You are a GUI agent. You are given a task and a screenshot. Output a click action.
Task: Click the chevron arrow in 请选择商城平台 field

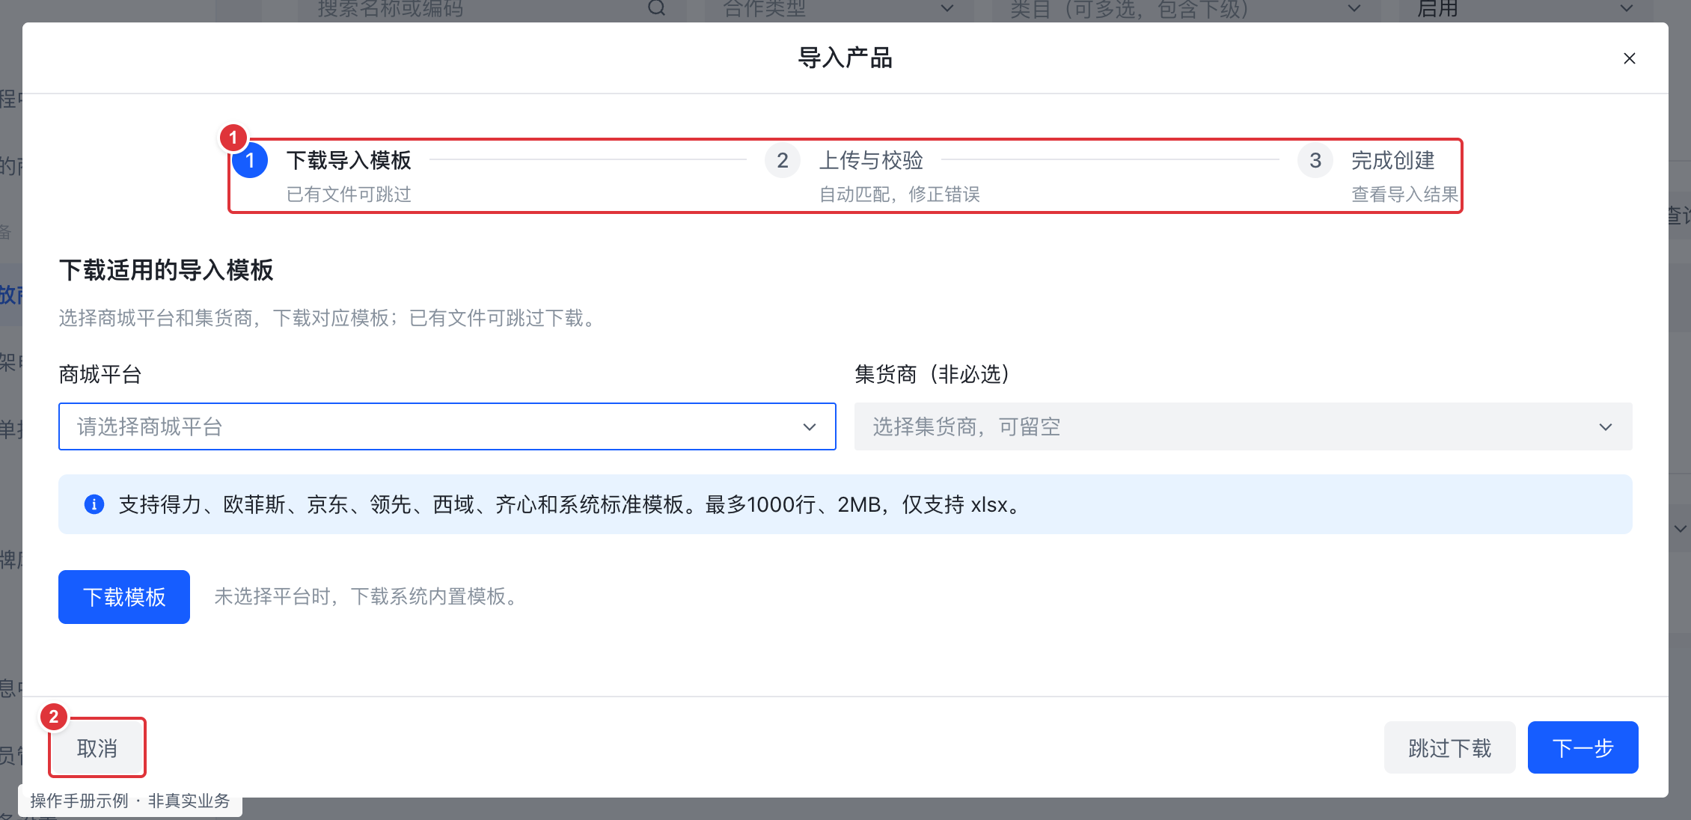tap(809, 427)
